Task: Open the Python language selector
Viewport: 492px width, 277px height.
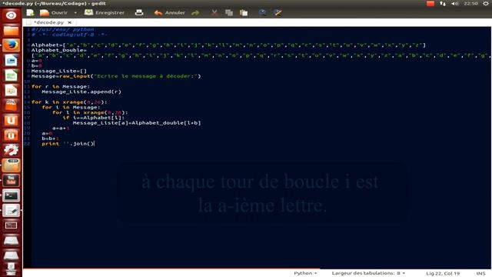Action: 305,273
